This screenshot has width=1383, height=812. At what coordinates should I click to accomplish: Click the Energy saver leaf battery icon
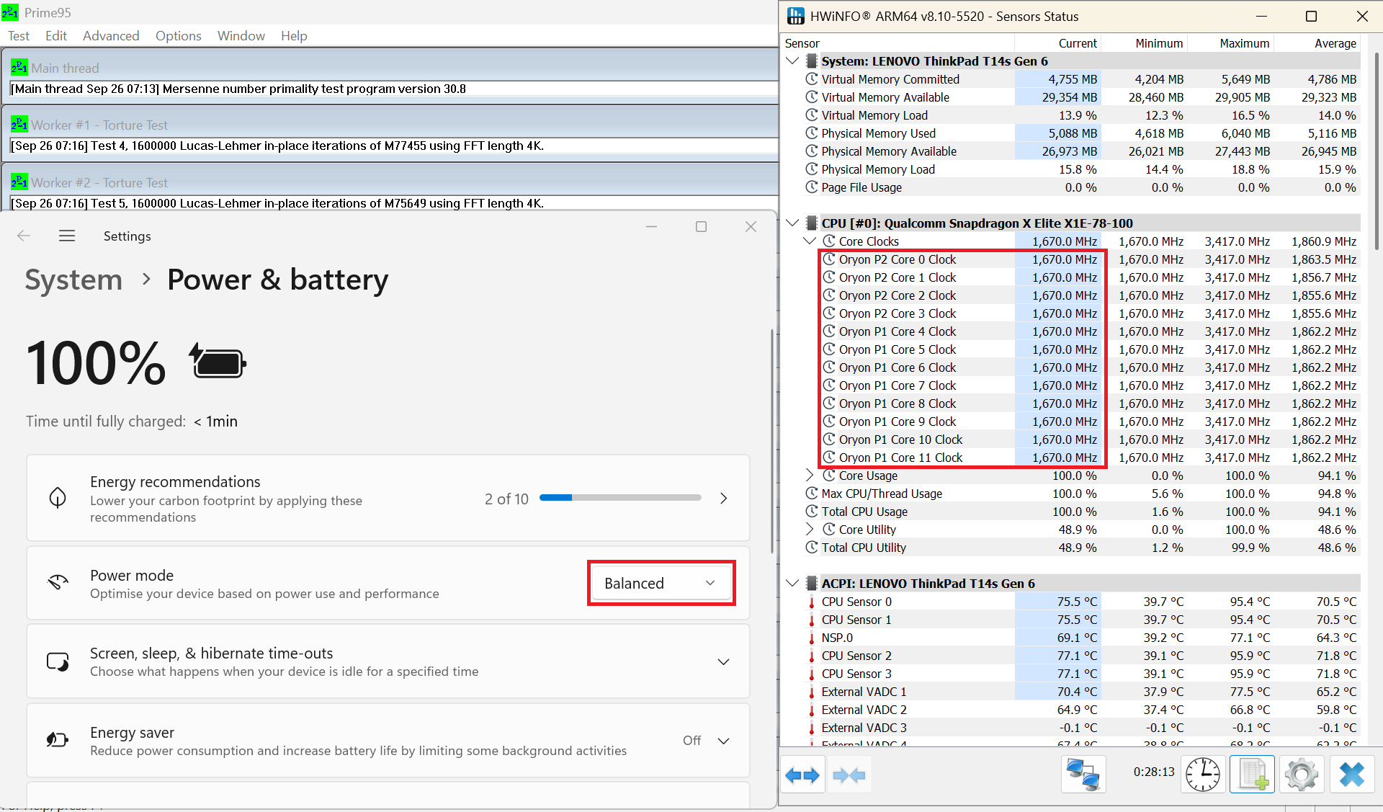[x=58, y=740]
